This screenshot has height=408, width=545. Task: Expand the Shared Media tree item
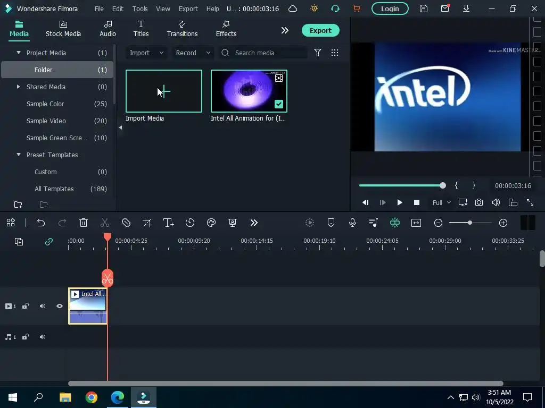pyautogui.click(x=19, y=87)
